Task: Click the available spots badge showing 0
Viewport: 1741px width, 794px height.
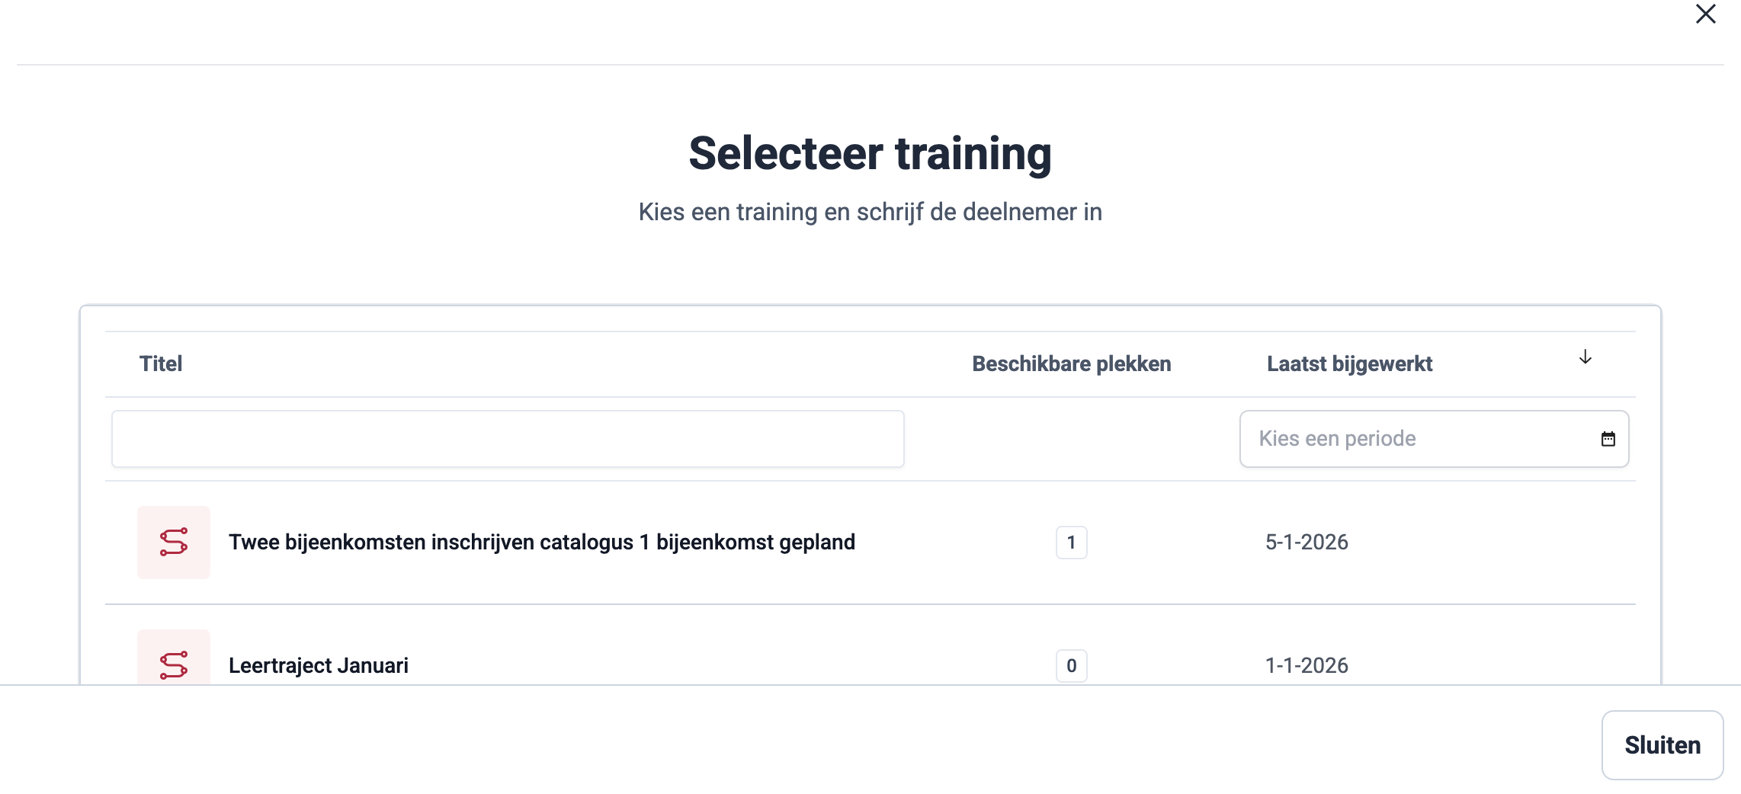Action: pos(1071,665)
